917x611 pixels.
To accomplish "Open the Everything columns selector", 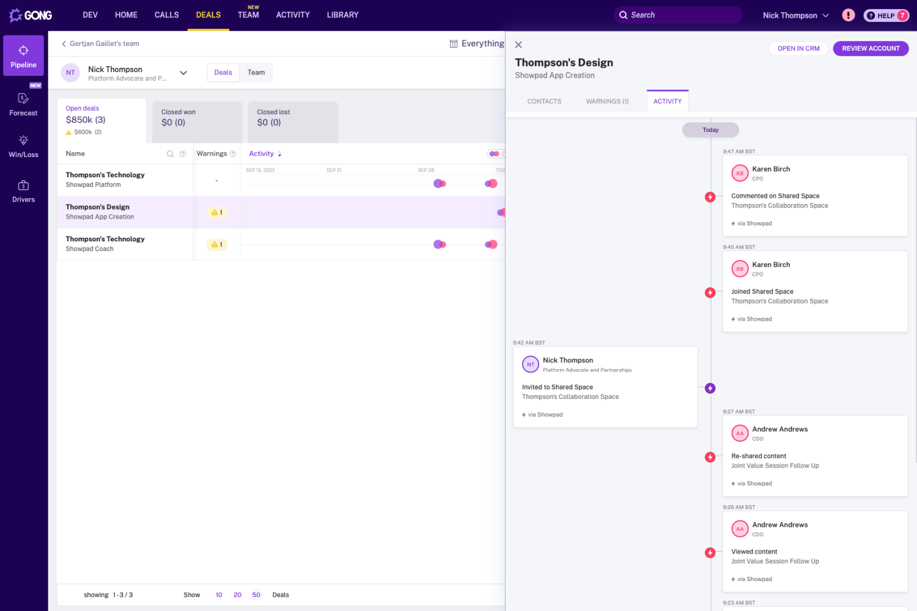I will tap(477, 44).
